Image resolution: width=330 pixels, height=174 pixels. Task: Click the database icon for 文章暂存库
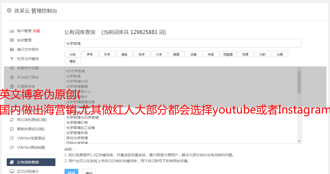click(x=12, y=86)
